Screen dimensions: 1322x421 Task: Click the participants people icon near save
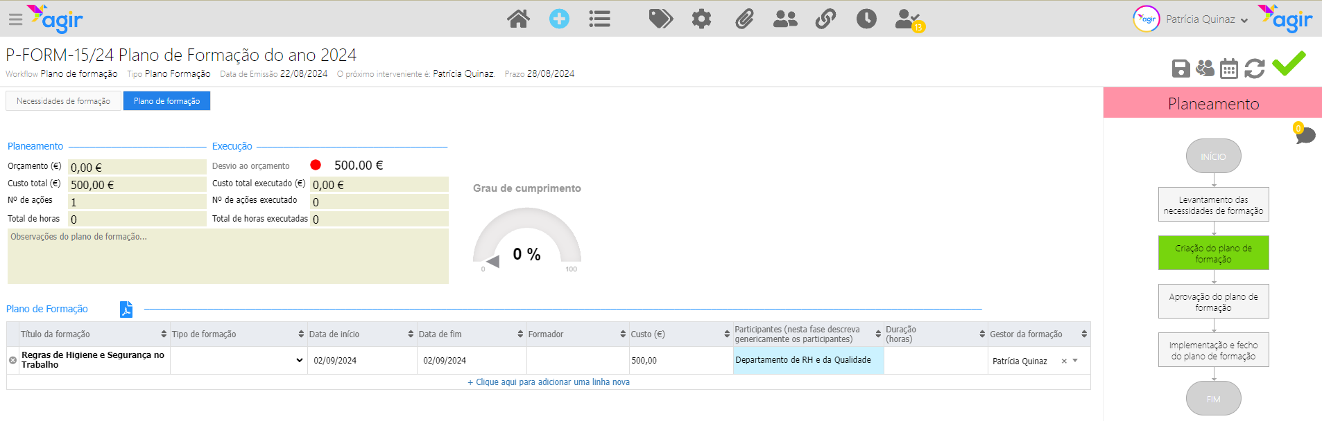[x=1205, y=68]
